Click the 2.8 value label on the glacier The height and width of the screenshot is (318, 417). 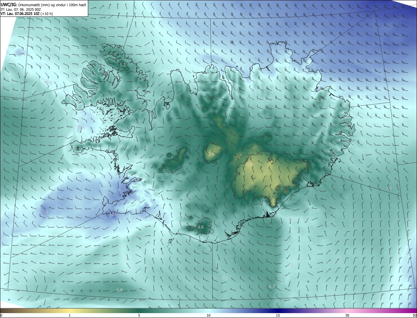(x=211, y=154)
